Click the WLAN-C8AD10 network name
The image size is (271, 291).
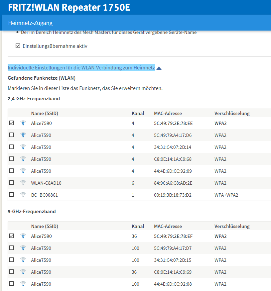point(46,183)
